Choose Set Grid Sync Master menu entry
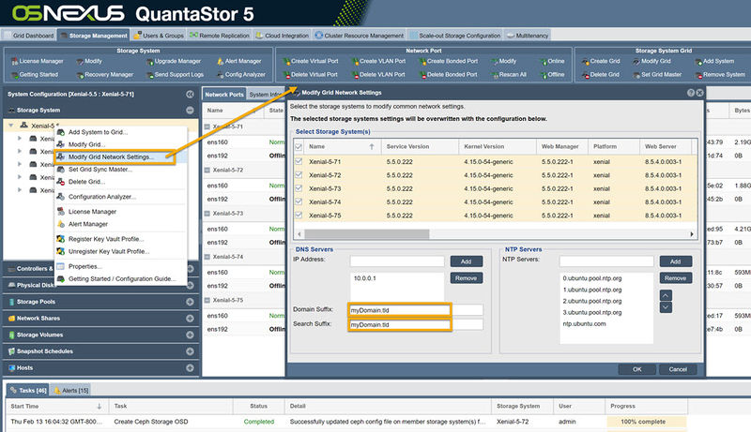Viewport: 751px width, 432px height. click(100, 170)
